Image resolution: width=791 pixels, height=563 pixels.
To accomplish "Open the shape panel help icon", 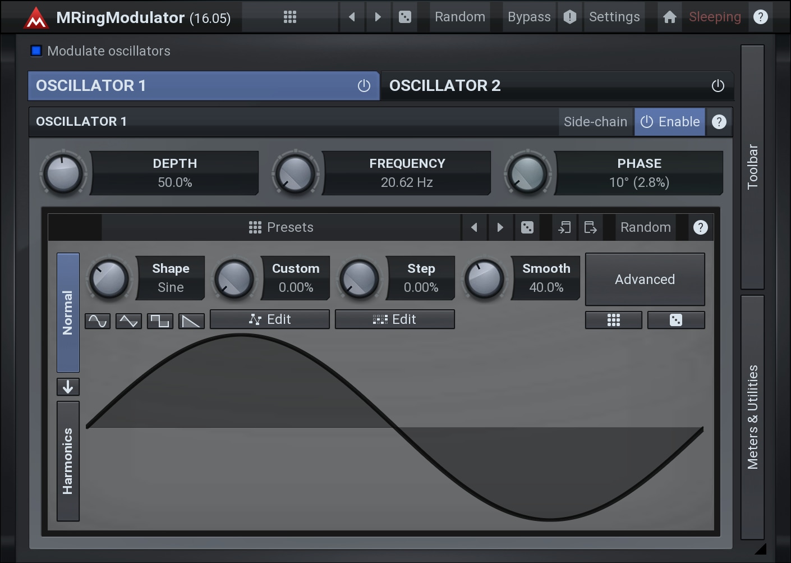I will tap(701, 227).
